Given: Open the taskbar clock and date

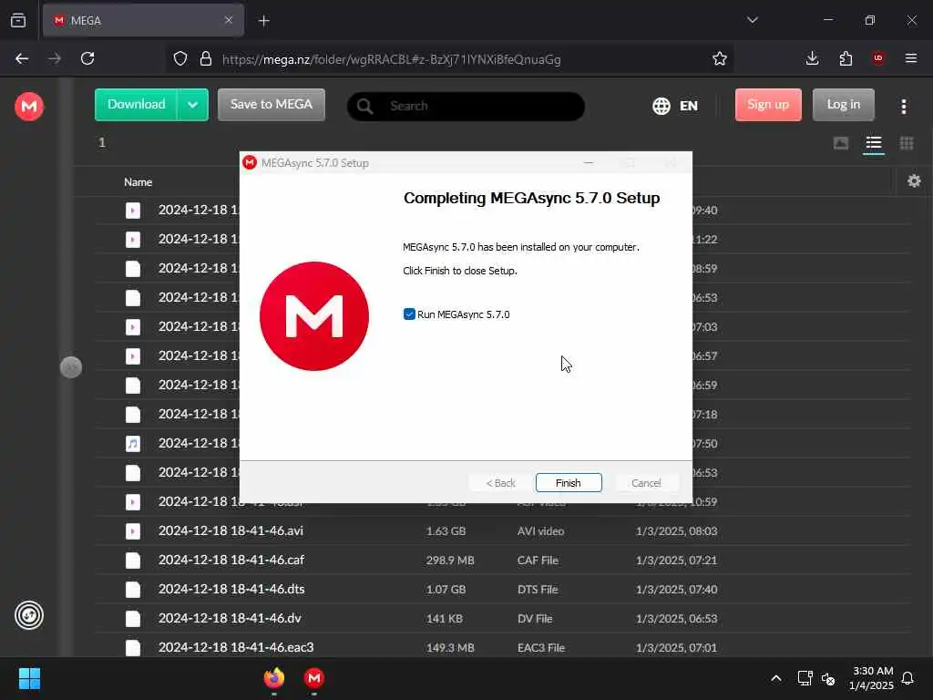Looking at the screenshot, I should [870, 678].
